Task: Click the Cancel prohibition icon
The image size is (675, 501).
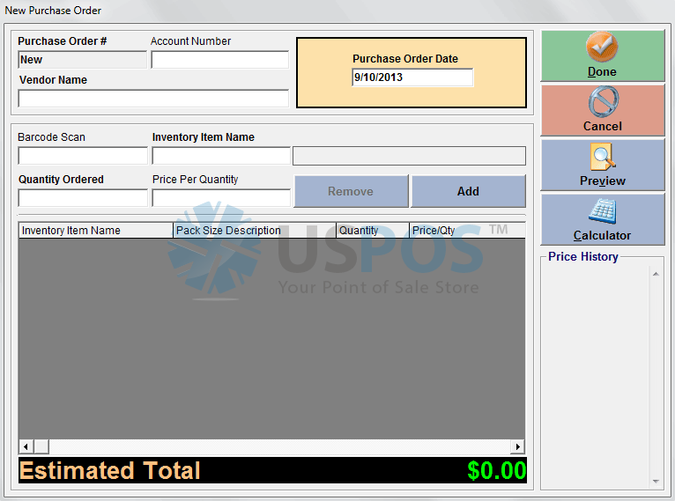Action: coord(602,102)
